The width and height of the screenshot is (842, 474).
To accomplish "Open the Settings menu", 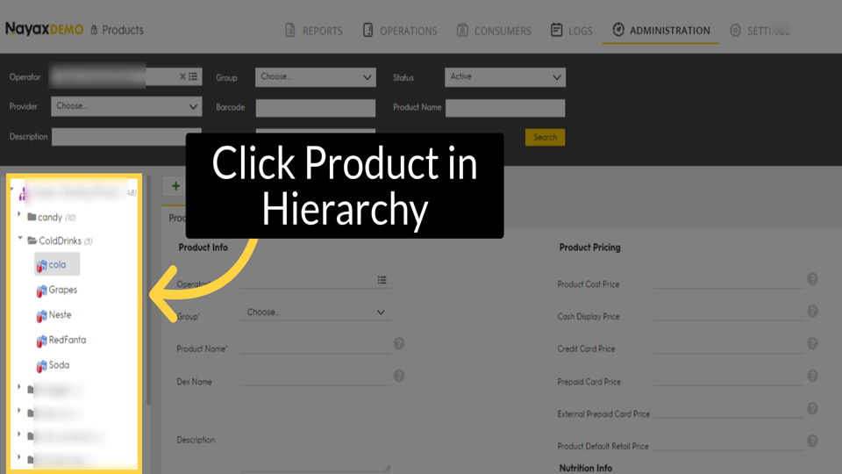I will click(x=760, y=31).
